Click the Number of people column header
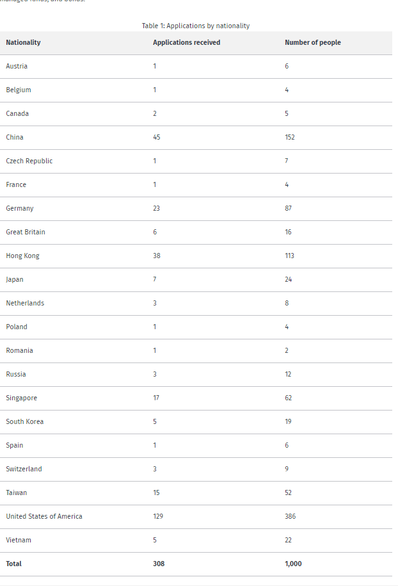This screenshot has width=398, height=586. [312, 43]
